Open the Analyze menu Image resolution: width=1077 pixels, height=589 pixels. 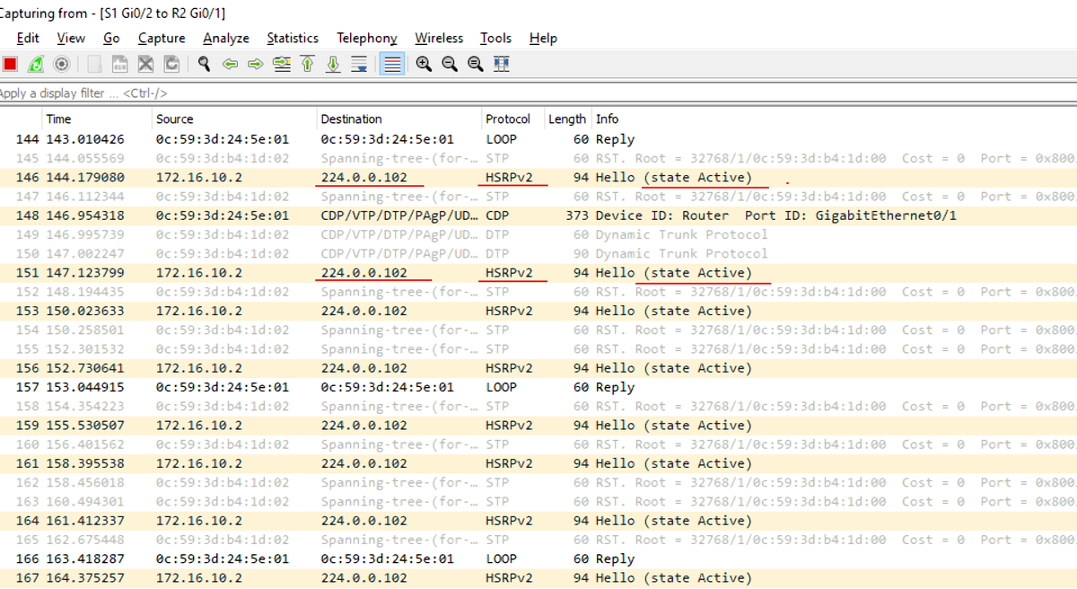[226, 38]
